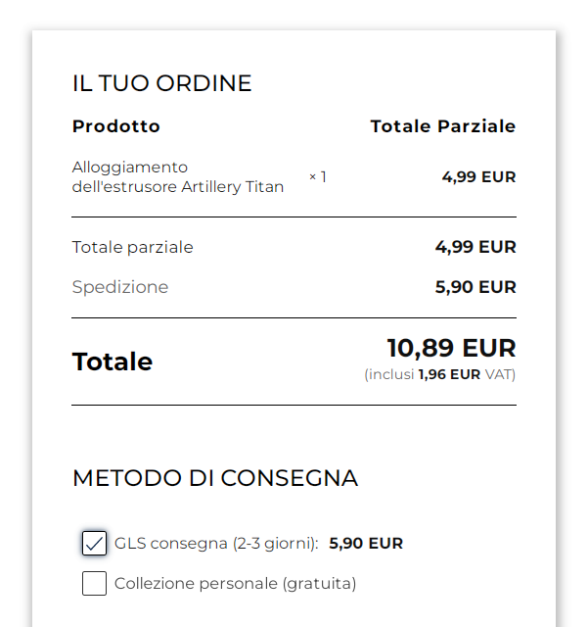Click the Alloggiamento dell'estrusore Artillery Titan product name
588x627 pixels.
coord(177,176)
